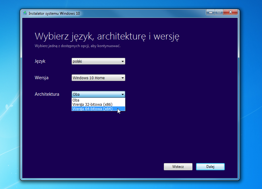
Task: Continue with the Dalej button
Action: tap(210, 167)
